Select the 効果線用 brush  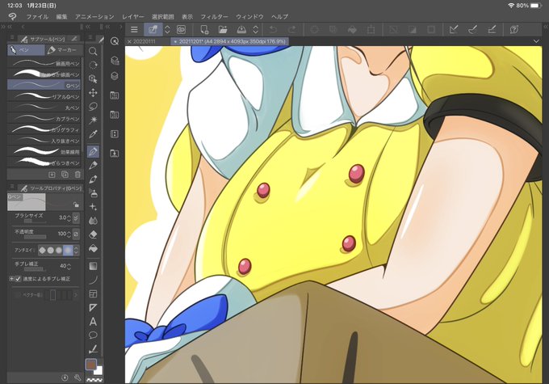point(44,151)
